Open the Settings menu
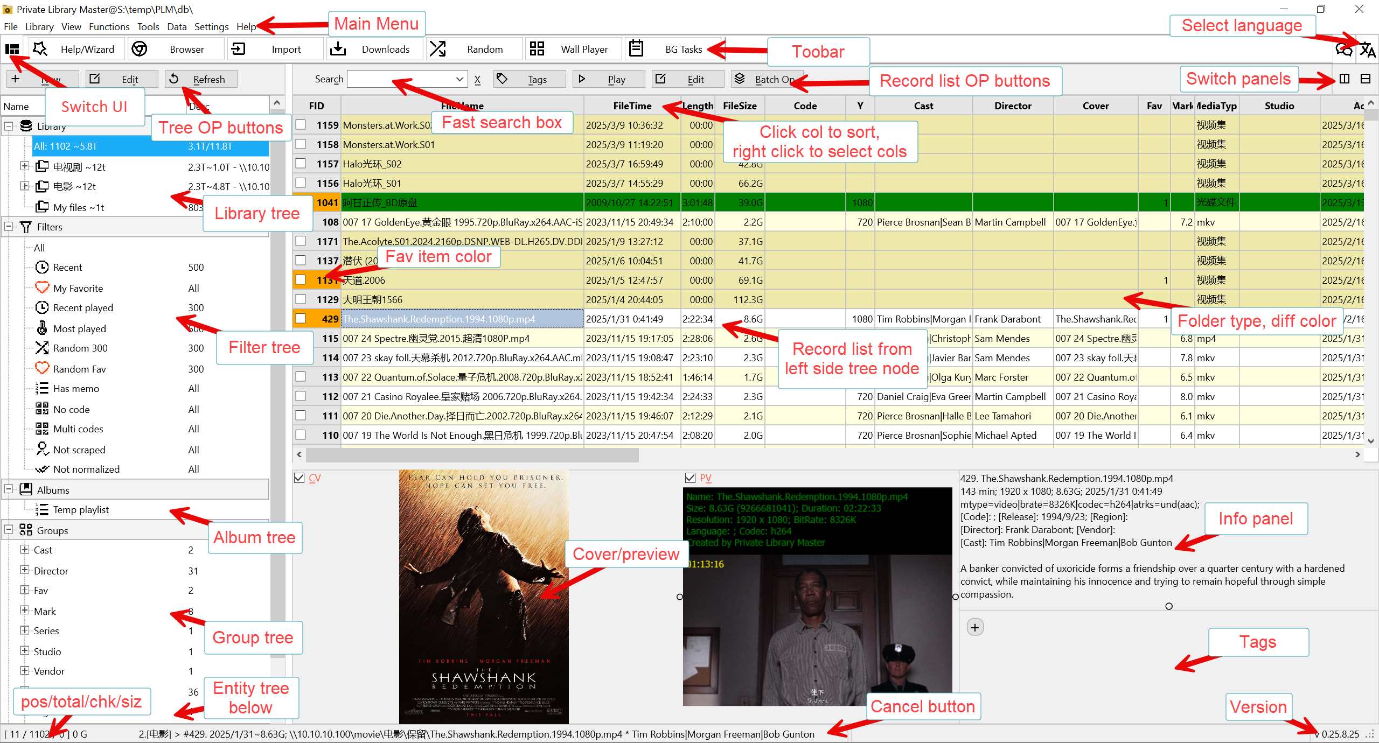 coord(211,27)
